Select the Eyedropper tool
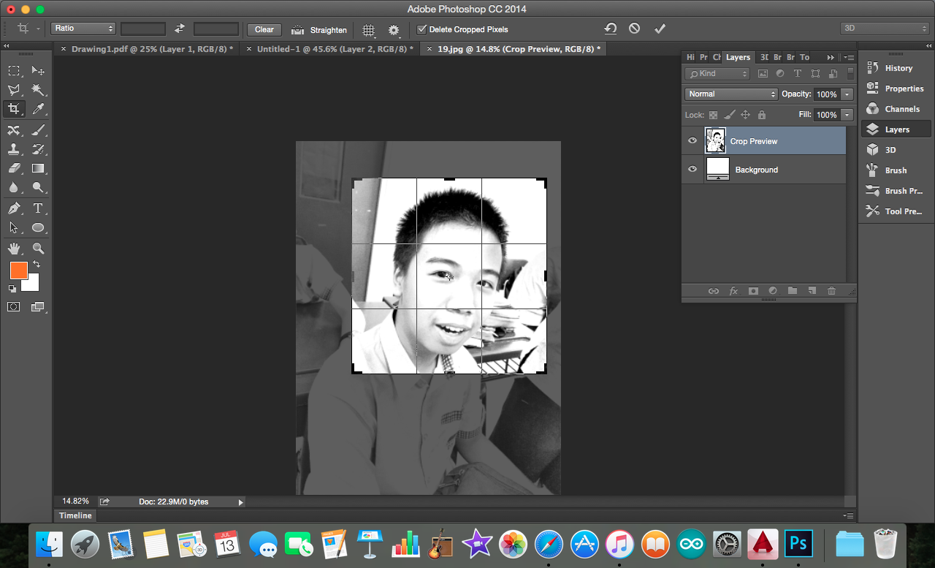 38,110
